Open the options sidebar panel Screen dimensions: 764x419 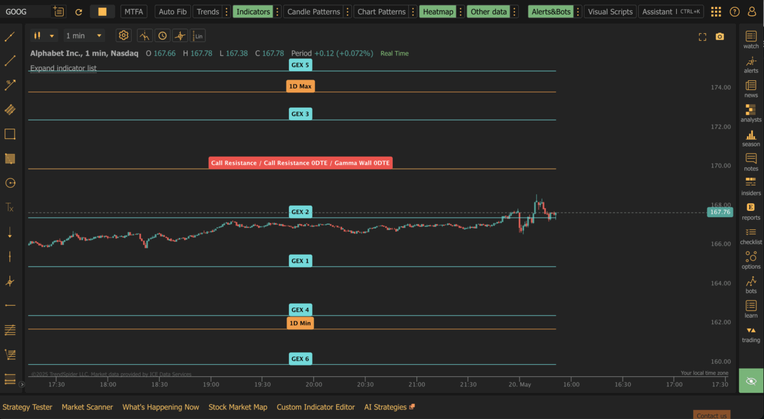pos(751,260)
